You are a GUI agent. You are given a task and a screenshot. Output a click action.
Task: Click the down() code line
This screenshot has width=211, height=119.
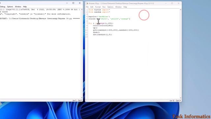point(96,32)
